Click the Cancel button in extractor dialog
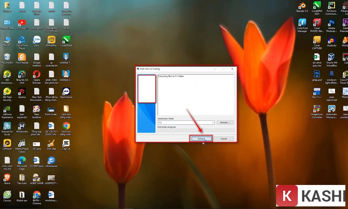The image size is (348, 209). (x=224, y=139)
